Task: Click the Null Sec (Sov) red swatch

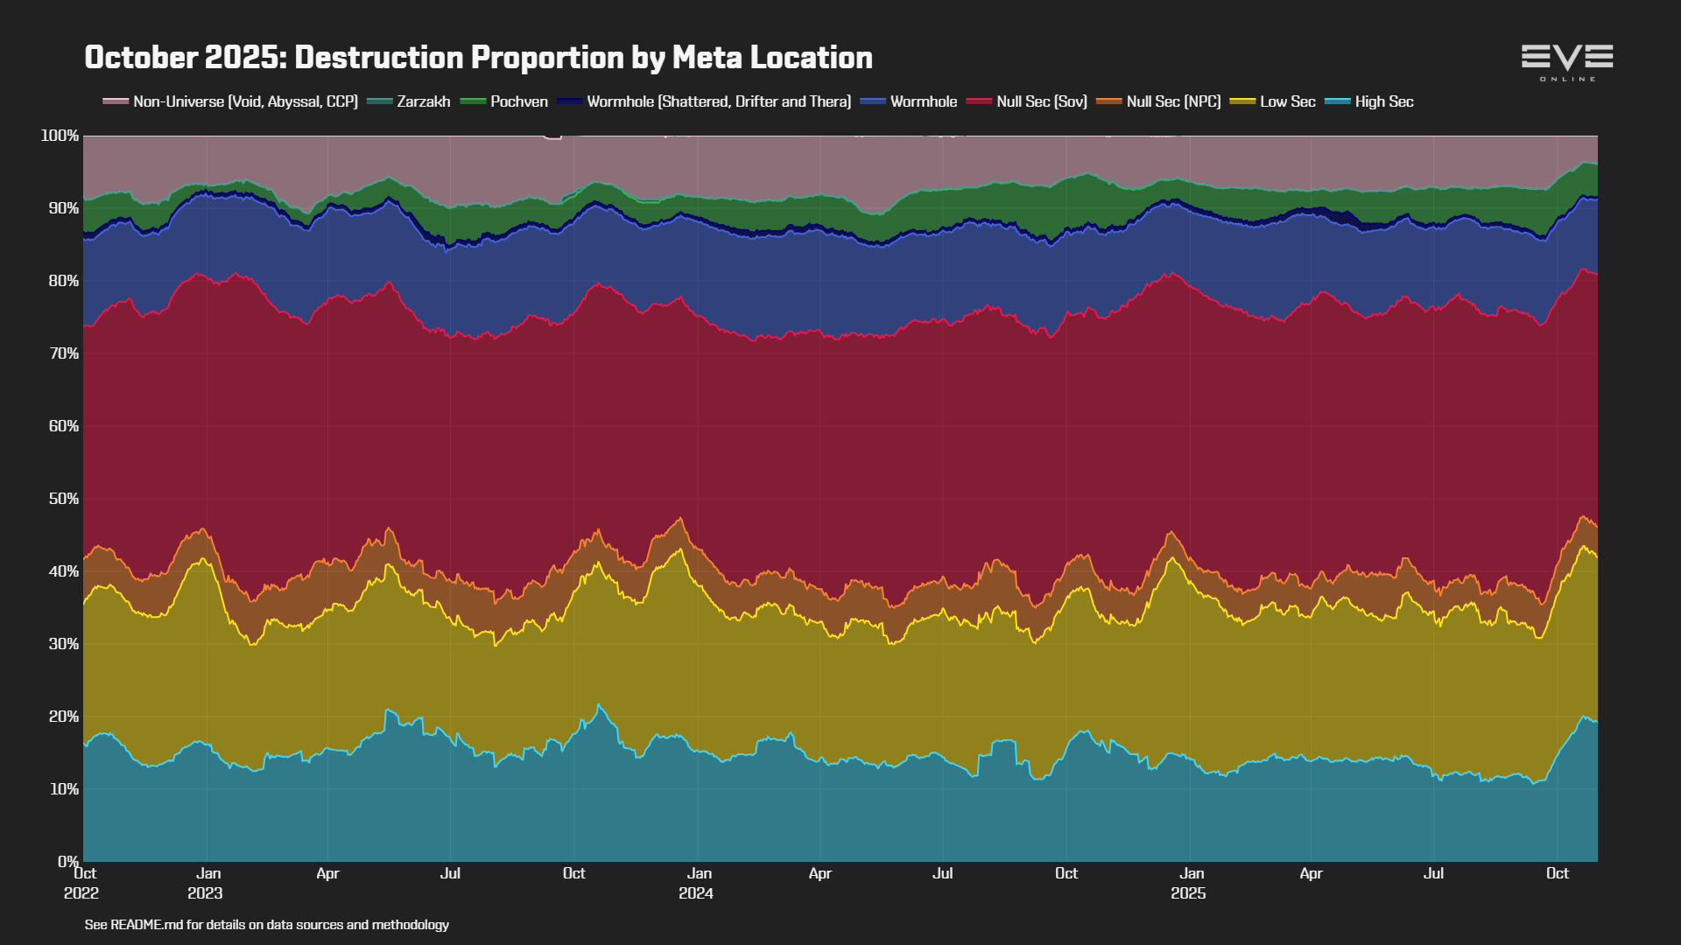Action: (979, 101)
